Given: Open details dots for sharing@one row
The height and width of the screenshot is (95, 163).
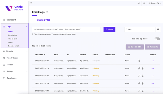Looking at the screenshot, I should click(153, 91).
